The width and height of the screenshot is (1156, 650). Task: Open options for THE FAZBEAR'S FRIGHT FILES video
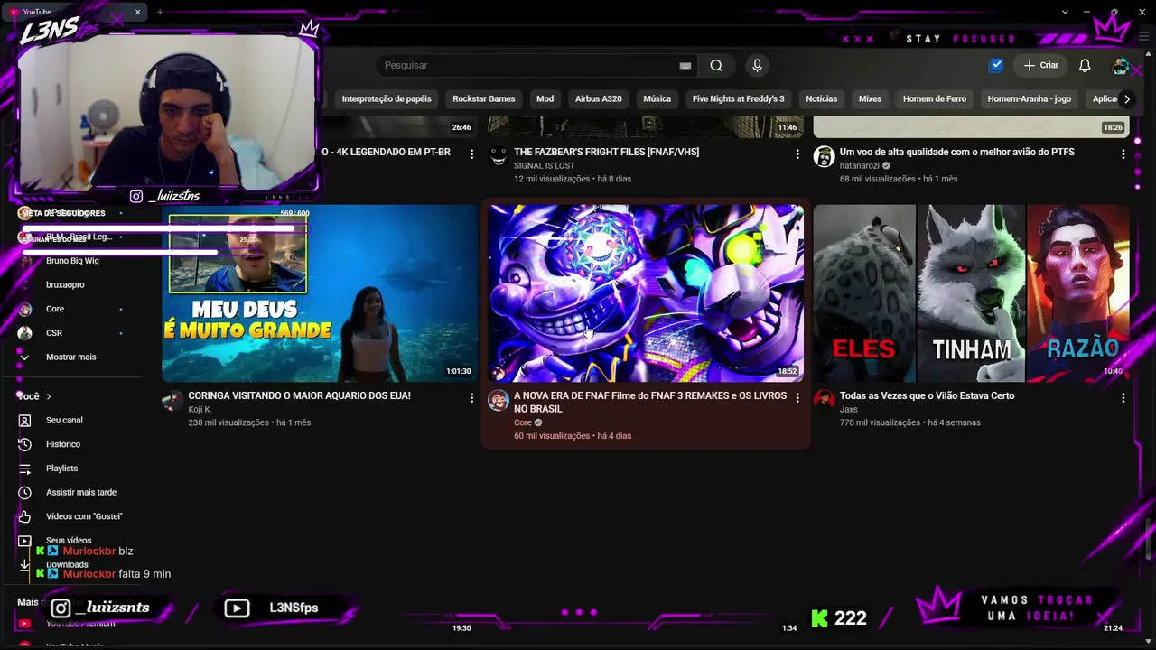[797, 154]
